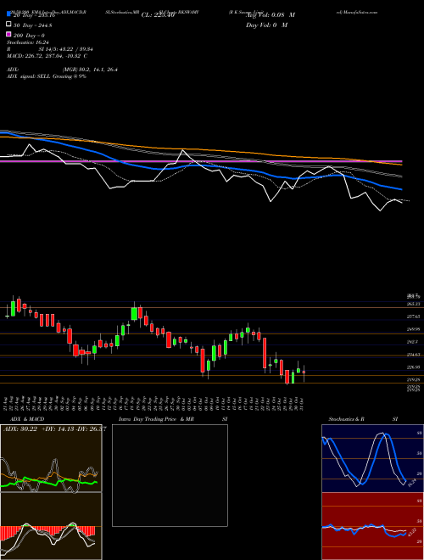Screen dimensions: 424x560
Task: Click the ADX (MGR) '30.2, 14.1, 26.4' line
Action: pyautogui.click(x=90, y=70)
